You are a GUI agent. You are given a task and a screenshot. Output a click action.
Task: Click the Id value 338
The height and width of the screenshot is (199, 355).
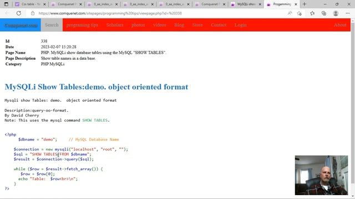coord(44,41)
